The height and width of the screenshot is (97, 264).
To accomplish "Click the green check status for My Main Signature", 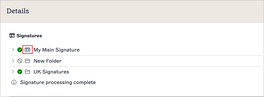I will point(20,50).
